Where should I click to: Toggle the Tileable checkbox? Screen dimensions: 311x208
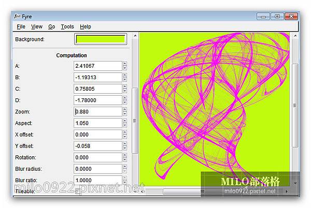click(x=78, y=191)
